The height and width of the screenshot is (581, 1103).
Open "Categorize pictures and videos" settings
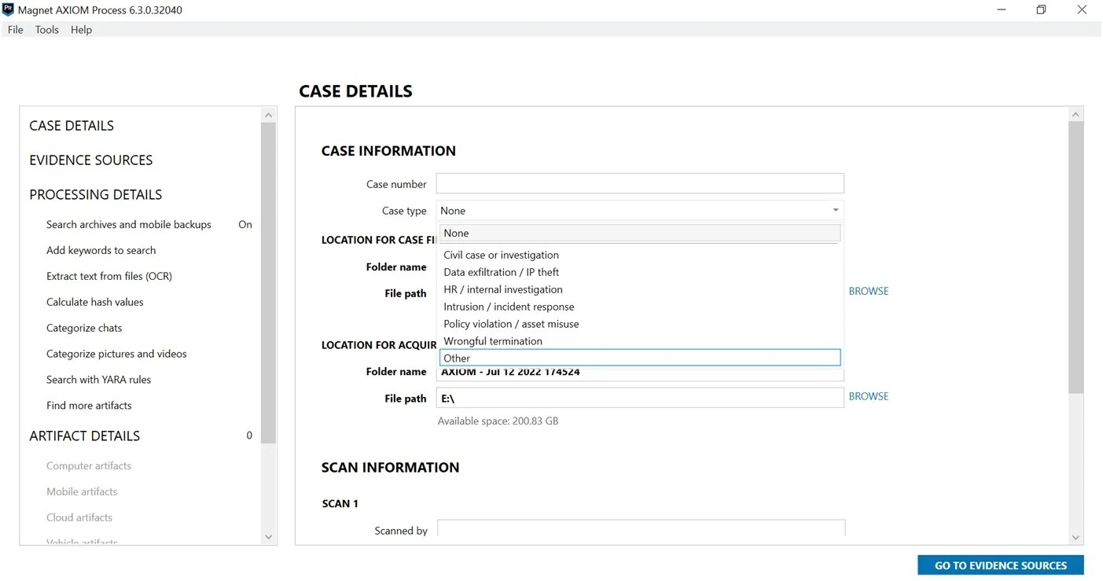116,353
